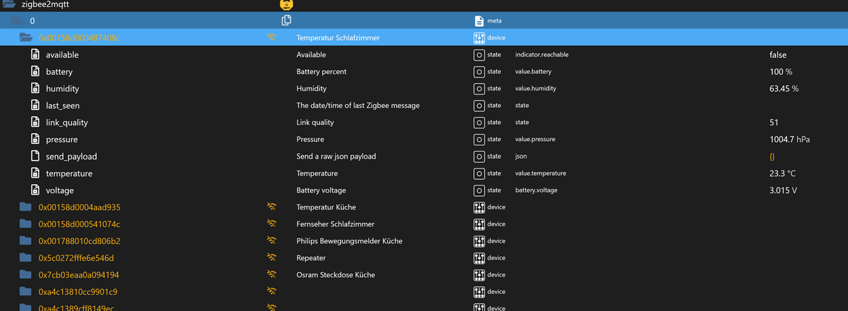848x311 pixels.
Task: Click the zigbee2mqtt adapter bee icon
Action: point(287,4)
